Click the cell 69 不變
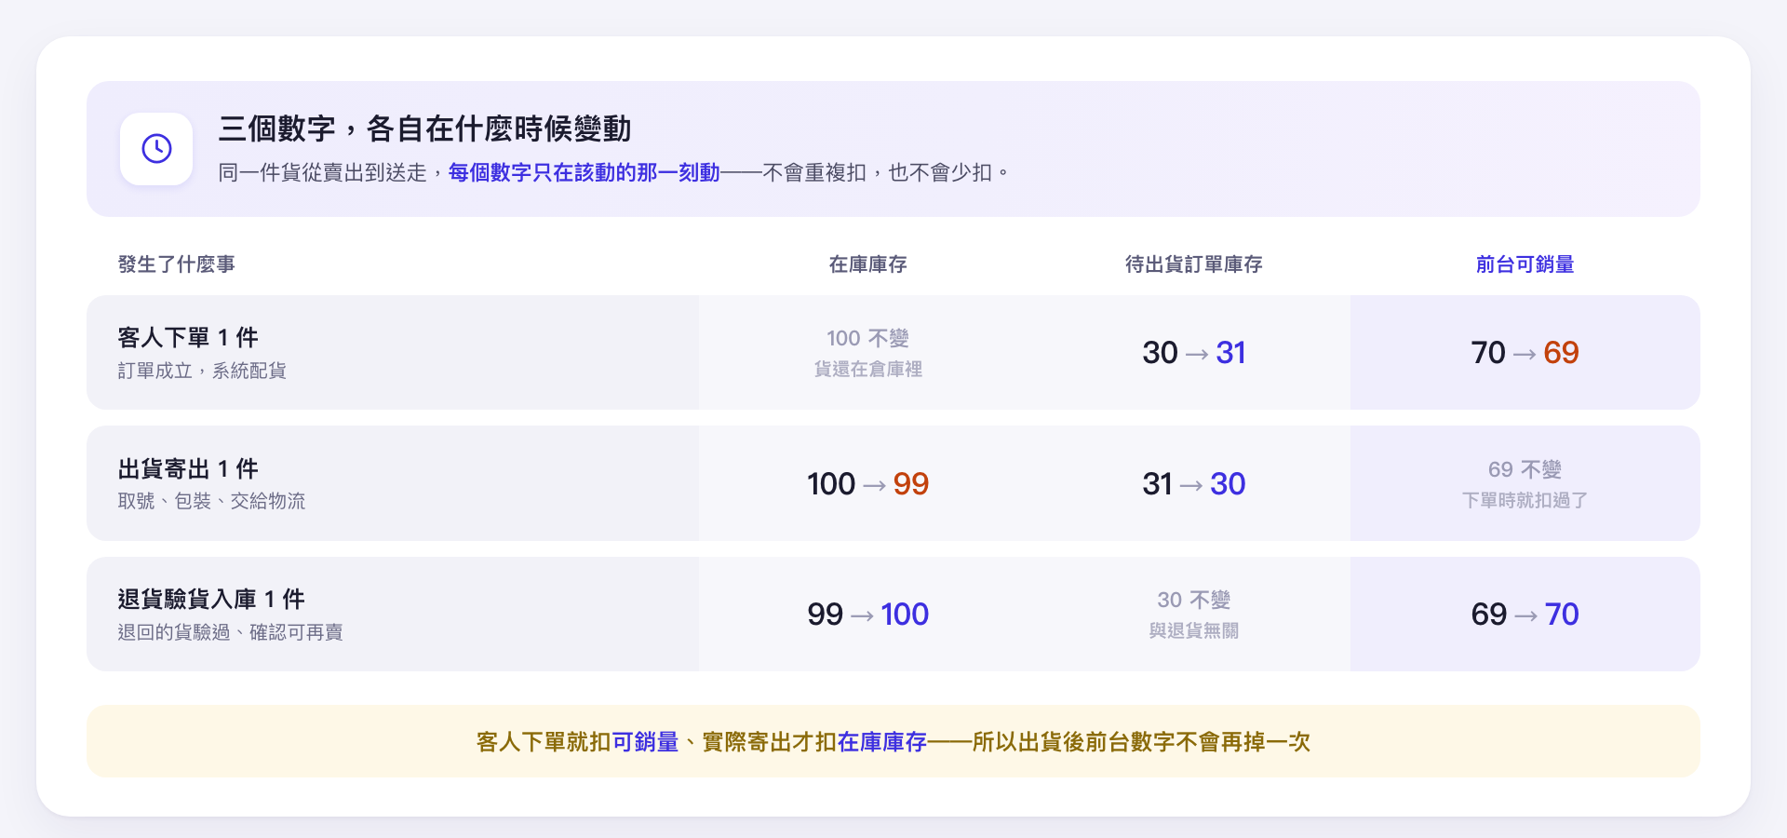Viewport: 1787px width, 838px height. click(1525, 469)
